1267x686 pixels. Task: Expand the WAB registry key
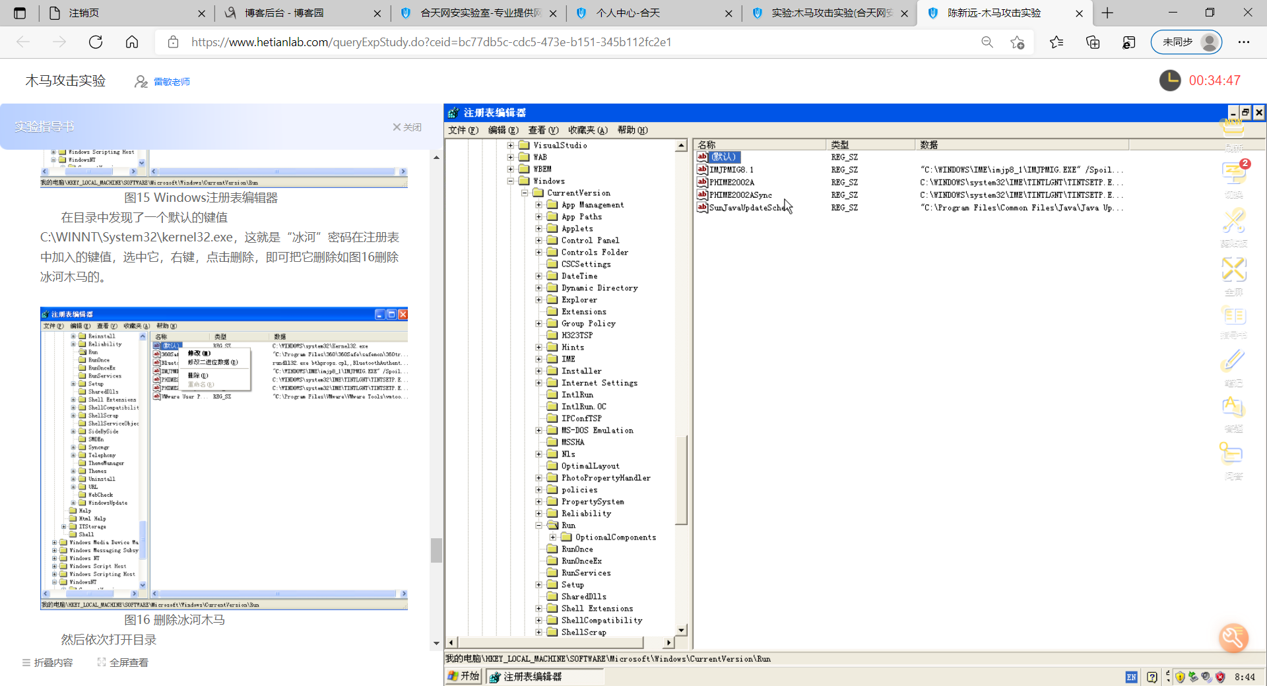(511, 157)
